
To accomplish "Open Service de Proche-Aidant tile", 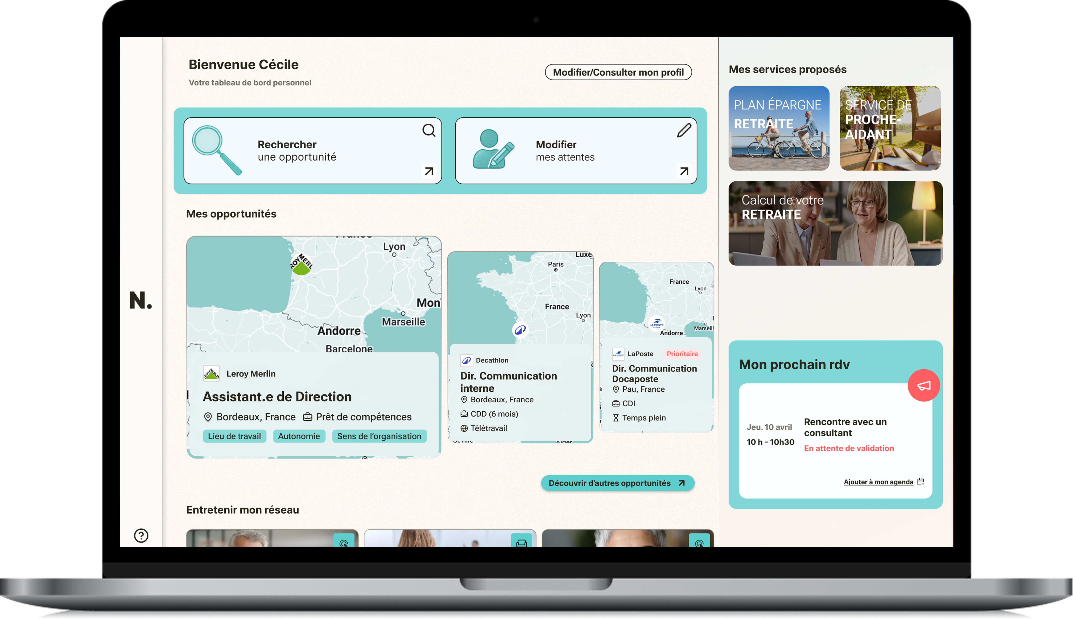I will point(890,128).
